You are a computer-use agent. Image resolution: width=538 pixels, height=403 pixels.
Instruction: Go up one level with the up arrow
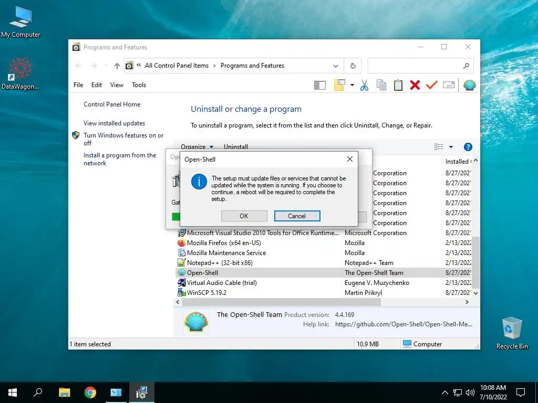(x=117, y=66)
